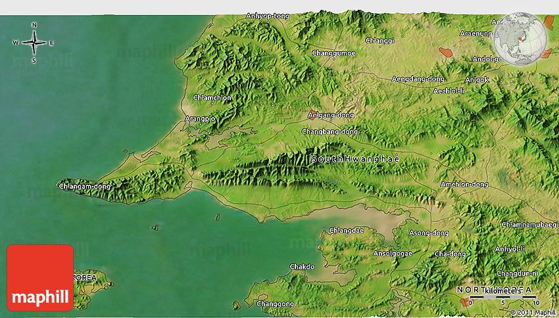Click the Arangp'o coastal label

[x=201, y=119]
